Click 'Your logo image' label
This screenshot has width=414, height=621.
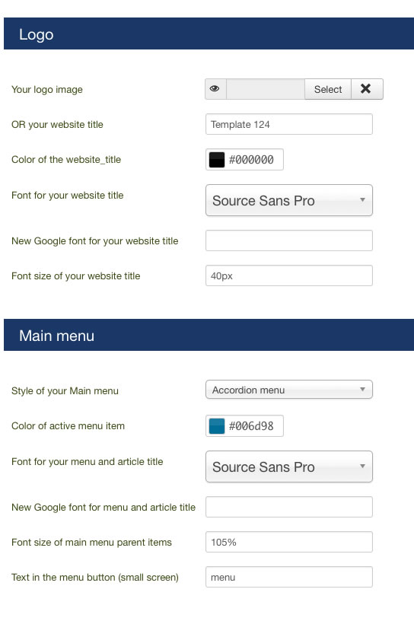47,90
